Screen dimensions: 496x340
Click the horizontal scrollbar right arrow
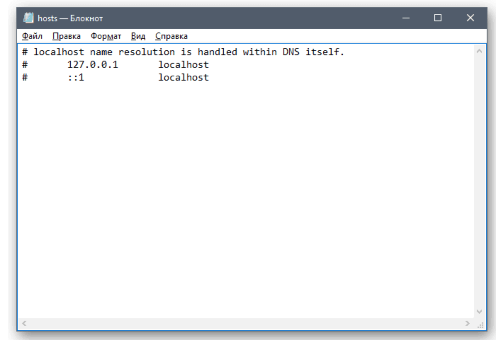point(467,323)
